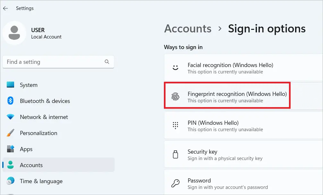The height and width of the screenshot is (195, 323).
Task: Expand Facial recognition (Windows Hello) option
Action: (x=243, y=68)
